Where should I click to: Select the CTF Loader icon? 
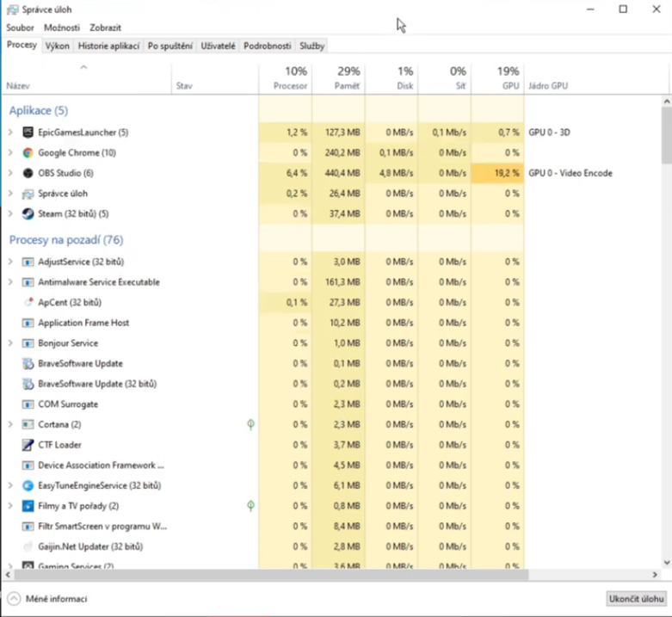pos(28,445)
